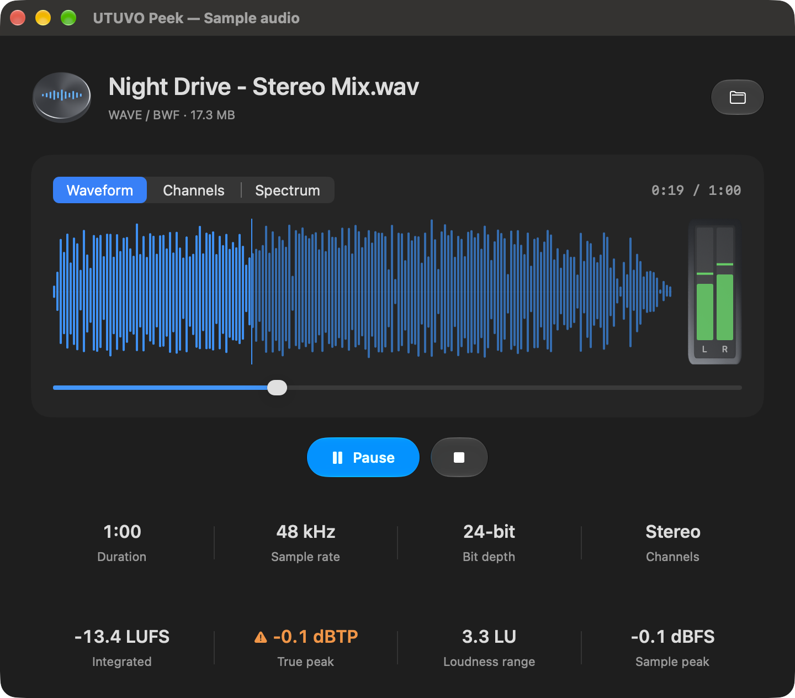Click the WAVE / BWF · 17.3 MB subtitle
This screenshot has width=795, height=698.
coord(172,115)
